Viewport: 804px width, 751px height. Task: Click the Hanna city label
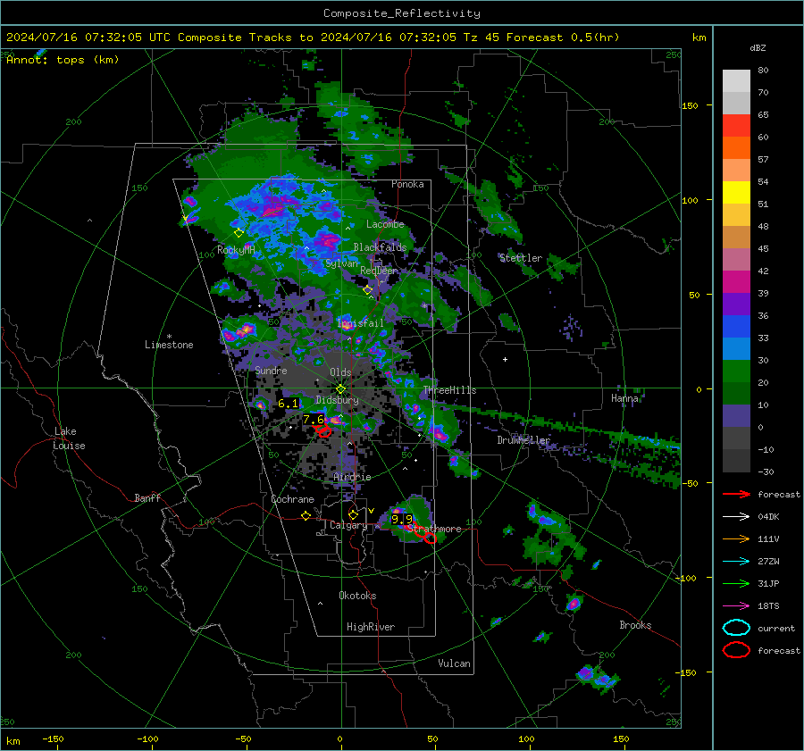pos(624,398)
